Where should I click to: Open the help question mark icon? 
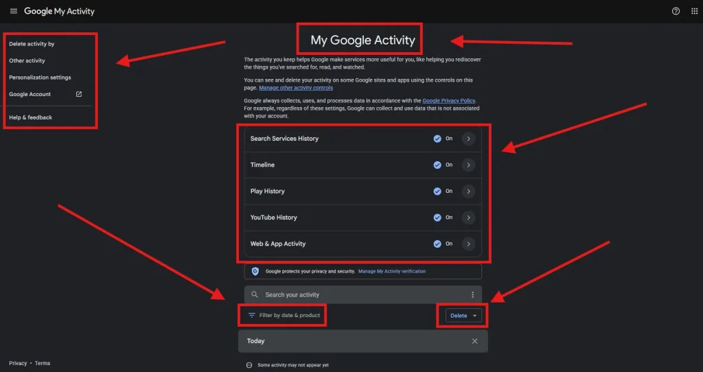pos(676,11)
